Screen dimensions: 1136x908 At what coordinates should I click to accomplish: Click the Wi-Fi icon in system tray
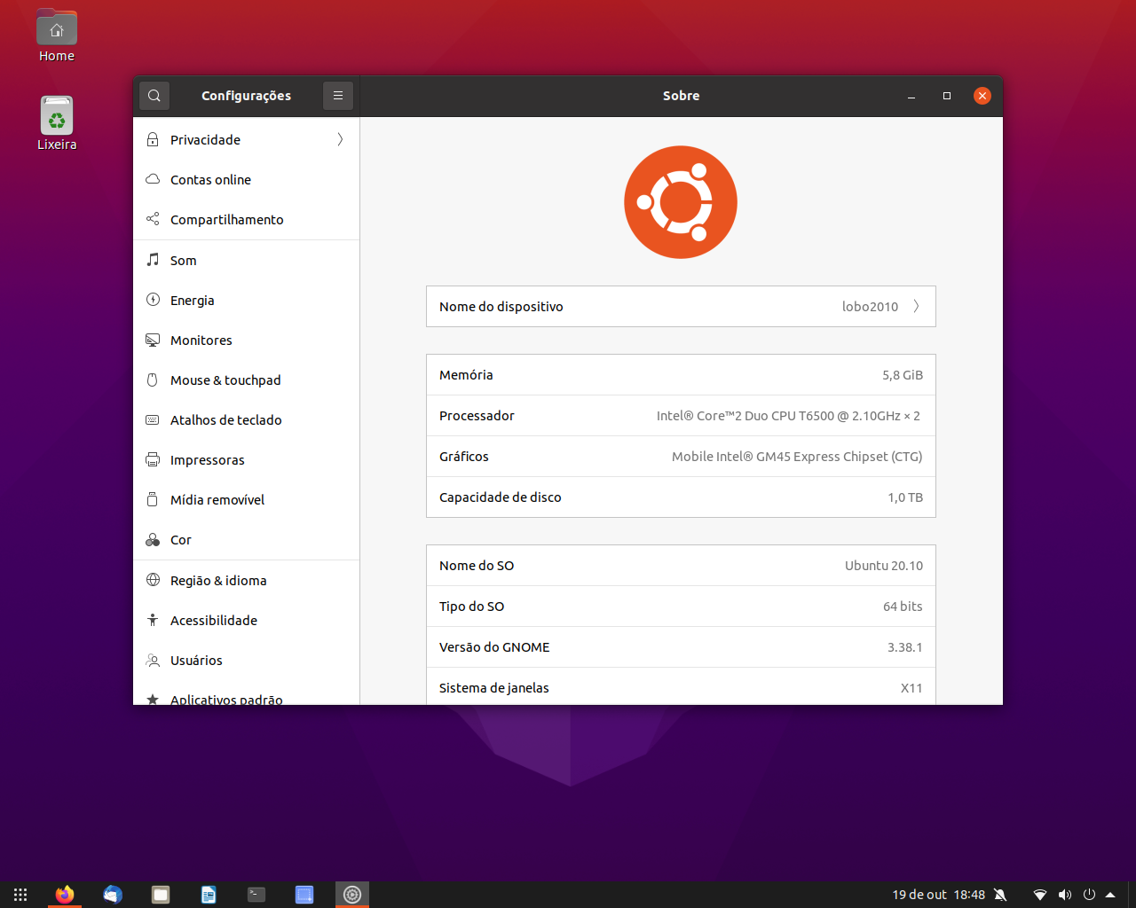pyautogui.click(x=1039, y=894)
